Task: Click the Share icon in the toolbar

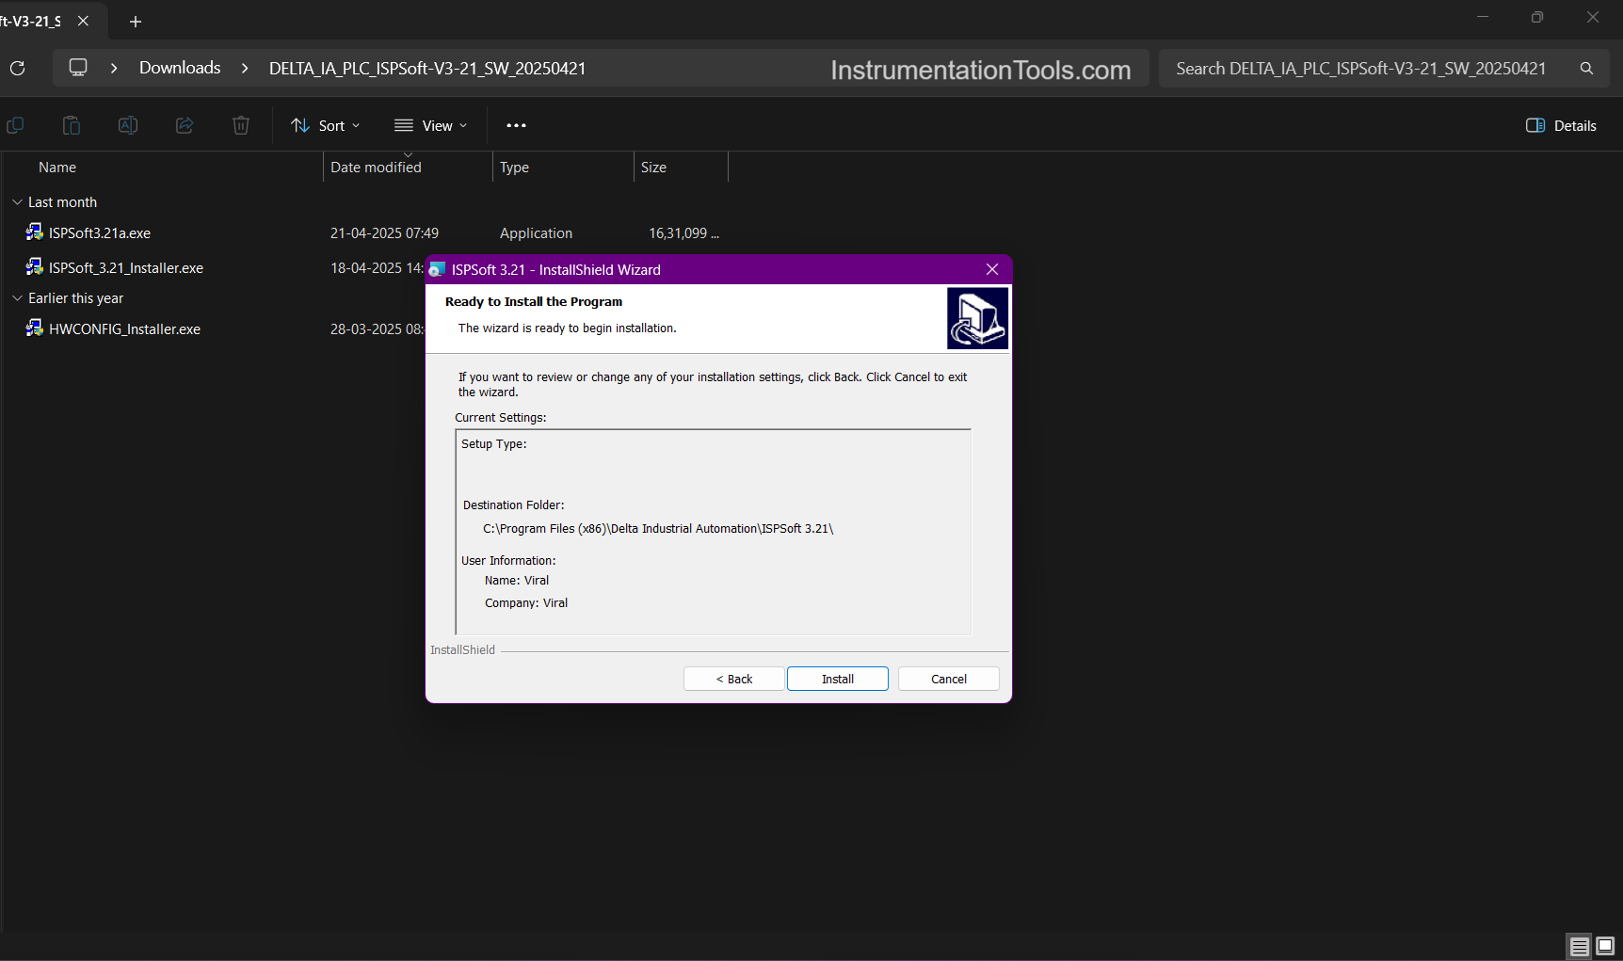Action: [185, 125]
